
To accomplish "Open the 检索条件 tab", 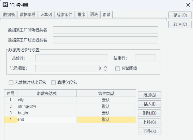I will pyautogui.click(x=65, y=15).
